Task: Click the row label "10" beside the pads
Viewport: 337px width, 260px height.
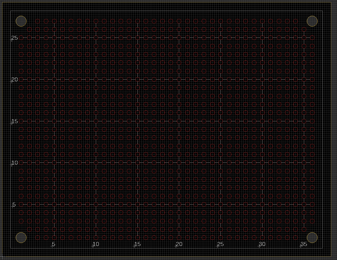Action: pos(15,163)
